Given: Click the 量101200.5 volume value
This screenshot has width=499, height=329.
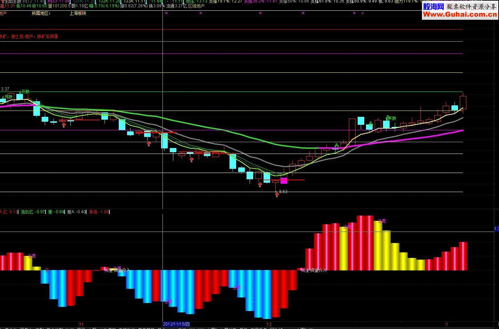Looking at the screenshot, I should tap(59, 6).
